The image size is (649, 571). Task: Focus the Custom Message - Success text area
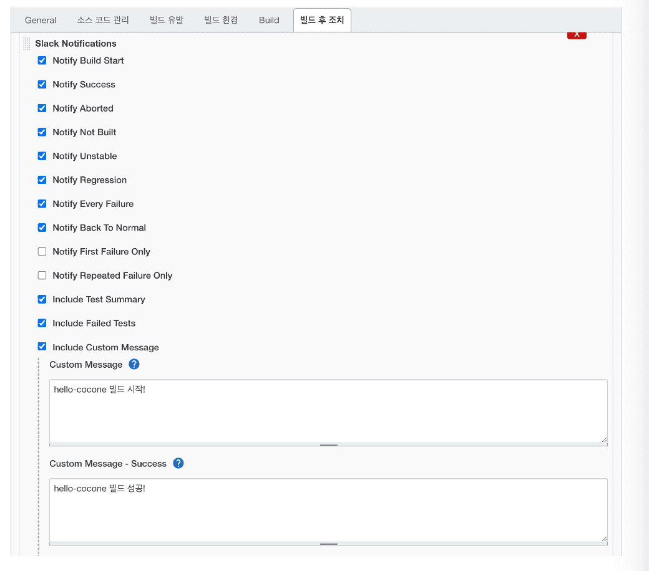tap(328, 510)
